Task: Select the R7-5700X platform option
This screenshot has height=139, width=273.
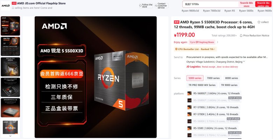Action: (x=213, y=114)
